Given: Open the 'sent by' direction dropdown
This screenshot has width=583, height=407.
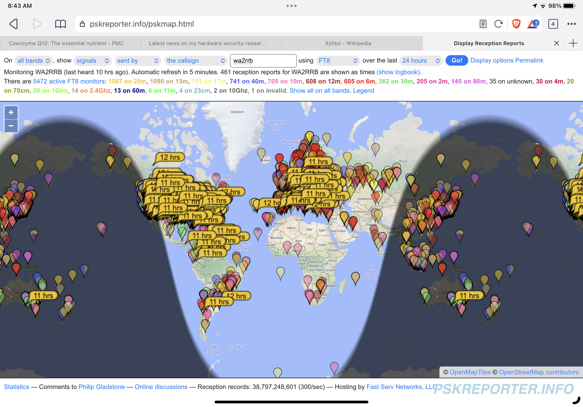Looking at the screenshot, I should [x=137, y=61].
